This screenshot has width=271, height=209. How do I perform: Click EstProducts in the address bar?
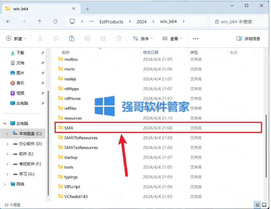click(111, 22)
